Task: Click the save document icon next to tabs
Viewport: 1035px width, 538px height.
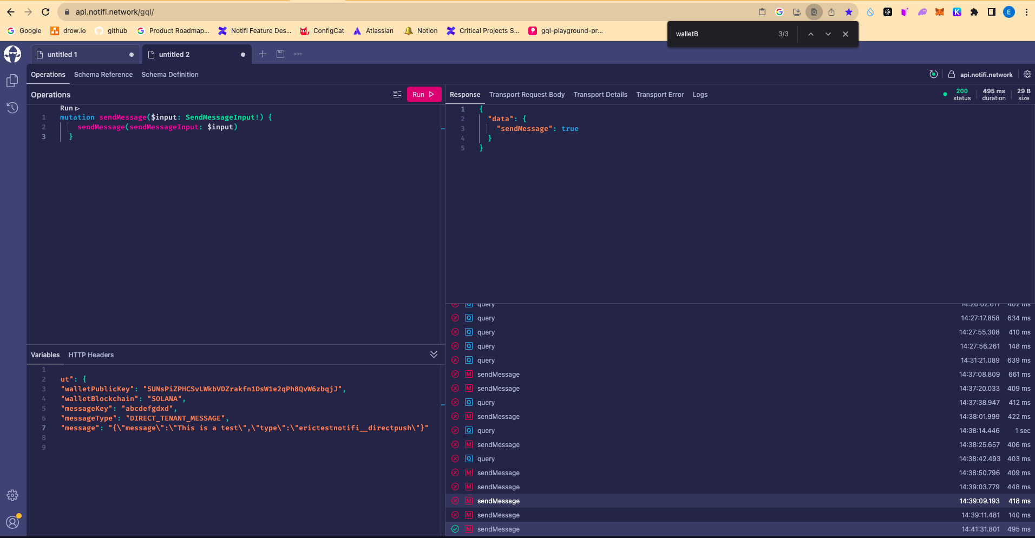Action: click(280, 54)
